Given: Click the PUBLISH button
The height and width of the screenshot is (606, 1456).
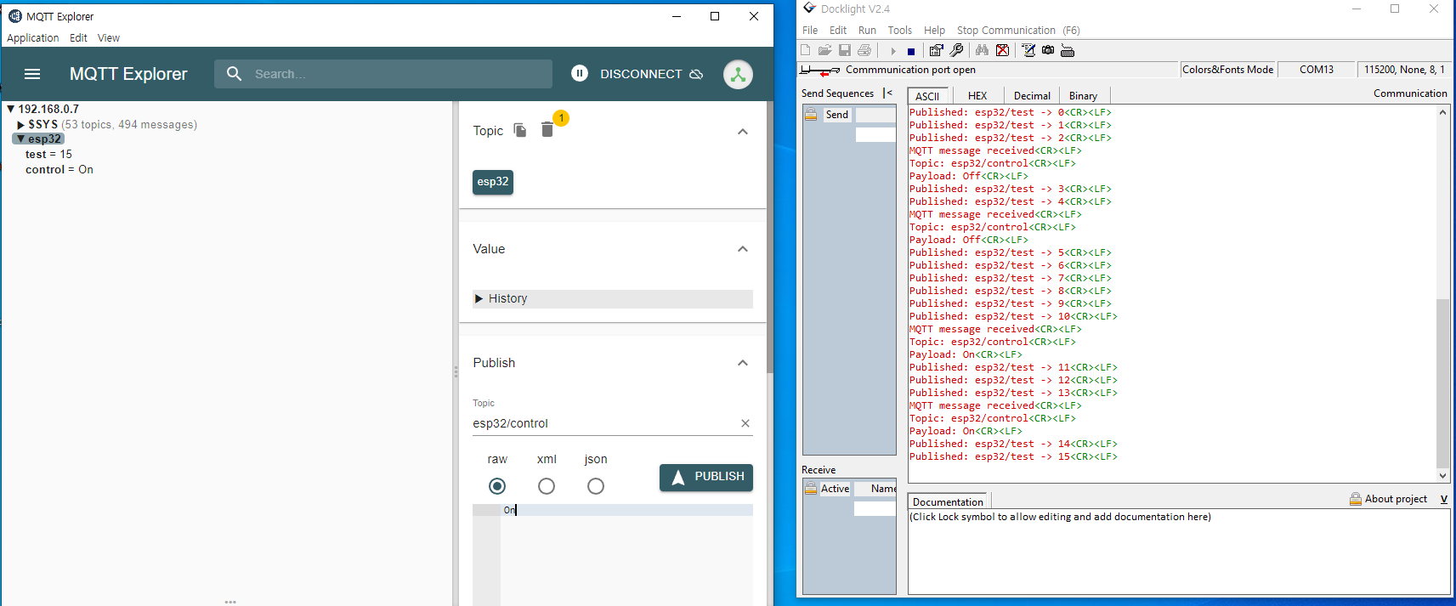Looking at the screenshot, I should click(x=706, y=477).
